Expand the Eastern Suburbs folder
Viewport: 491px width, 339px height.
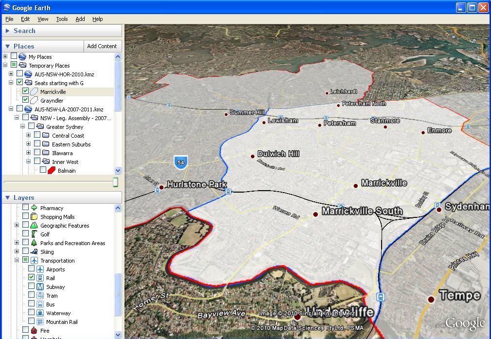tap(29, 144)
